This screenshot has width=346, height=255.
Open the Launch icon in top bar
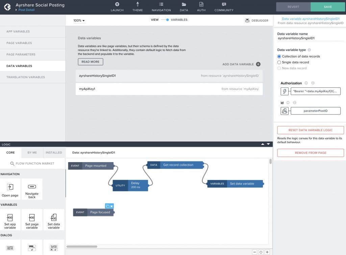pyautogui.click(x=117, y=4)
